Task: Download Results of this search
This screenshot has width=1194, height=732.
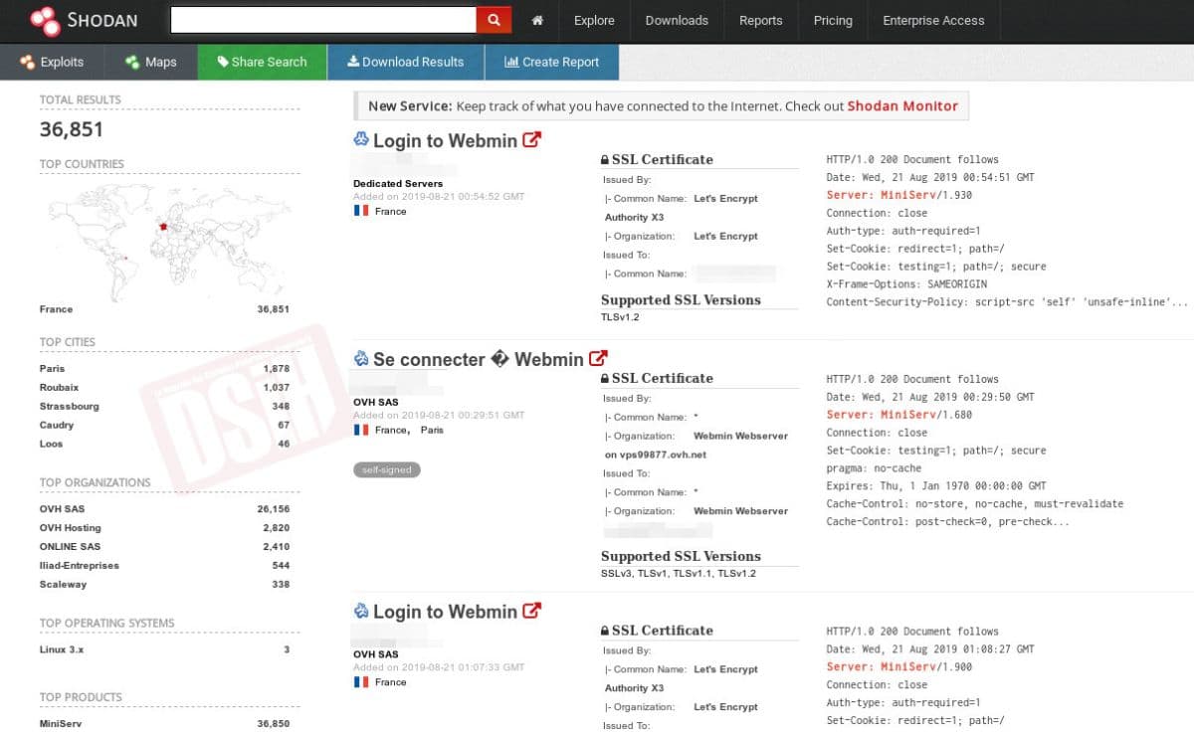Action: click(x=405, y=62)
